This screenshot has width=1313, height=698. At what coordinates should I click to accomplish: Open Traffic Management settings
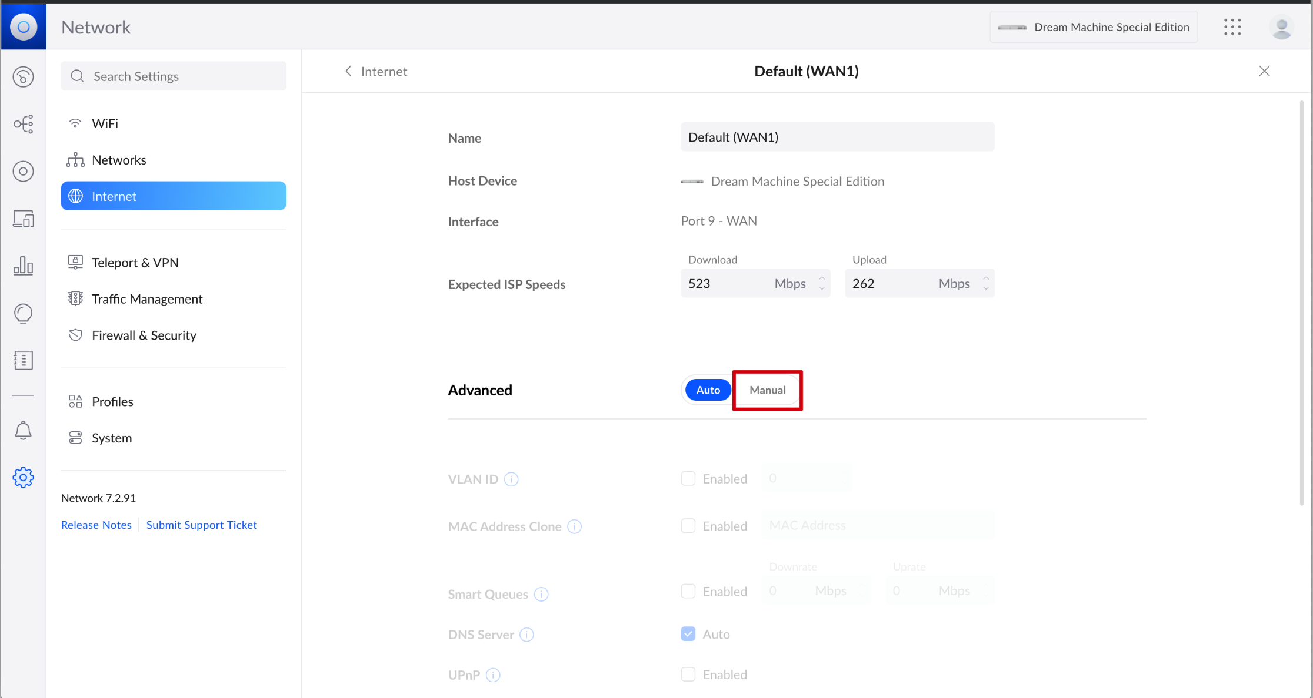coord(147,299)
